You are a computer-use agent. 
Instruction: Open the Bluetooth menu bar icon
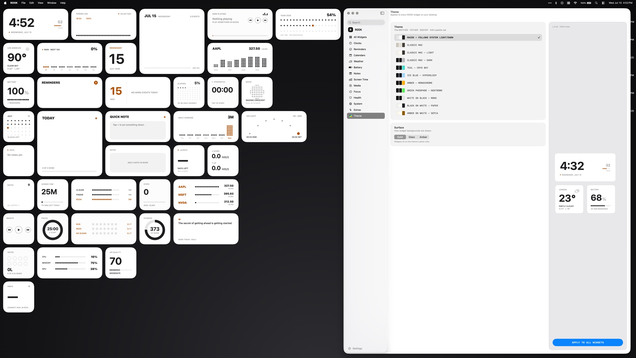pos(556,3)
